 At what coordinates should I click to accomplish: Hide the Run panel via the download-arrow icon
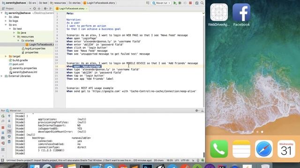(x=202, y=111)
